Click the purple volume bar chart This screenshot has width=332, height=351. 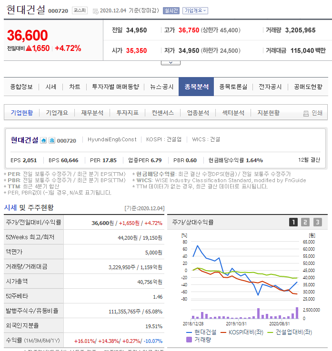click(x=245, y=313)
